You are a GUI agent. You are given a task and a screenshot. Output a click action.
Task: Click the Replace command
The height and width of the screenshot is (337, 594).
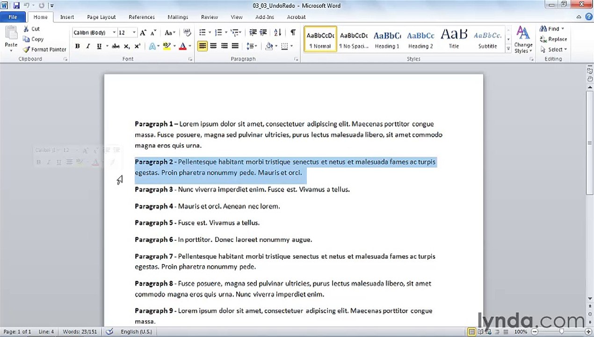point(553,39)
